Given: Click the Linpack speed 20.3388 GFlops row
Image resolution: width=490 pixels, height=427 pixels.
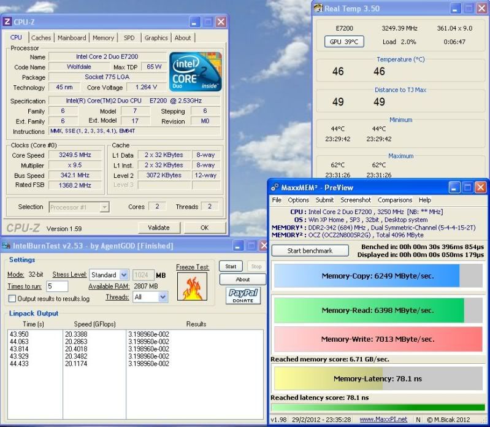Looking at the screenshot, I should 76,334.
